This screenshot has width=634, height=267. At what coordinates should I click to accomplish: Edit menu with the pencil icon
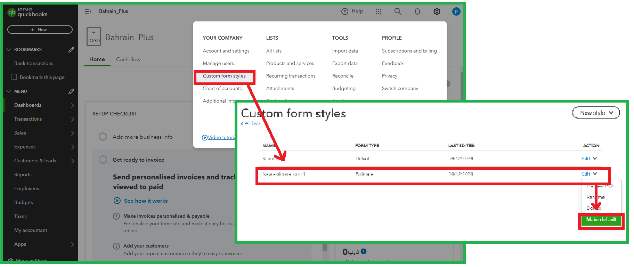click(x=71, y=91)
